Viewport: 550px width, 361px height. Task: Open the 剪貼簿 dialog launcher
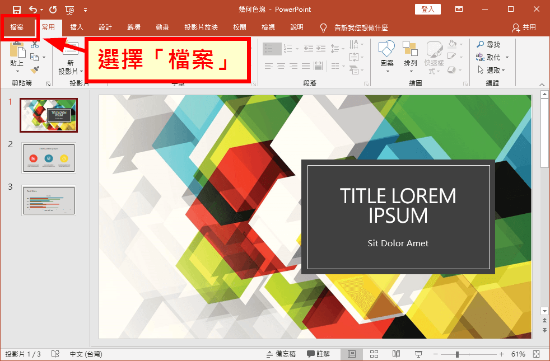pyautogui.click(x=48, y=84)
